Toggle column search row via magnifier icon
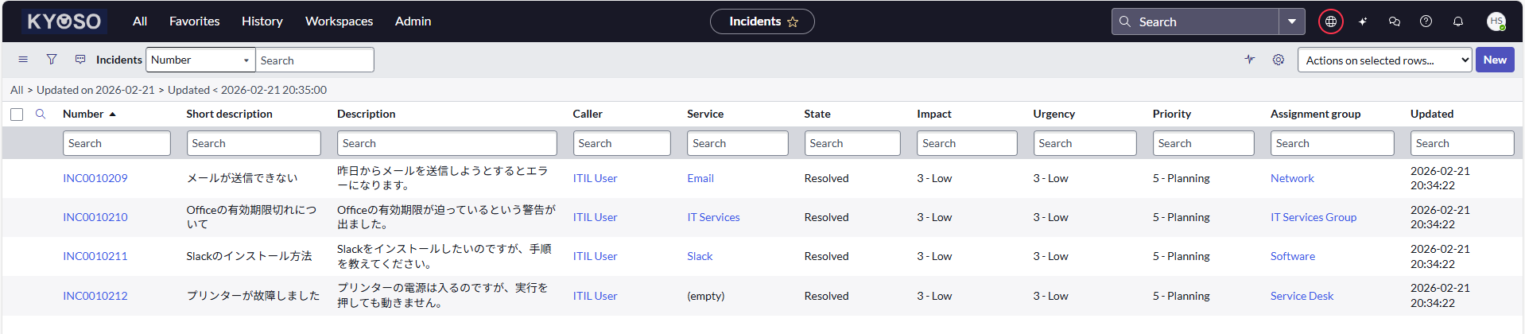The image size is (1525, 334). (41, 114)
